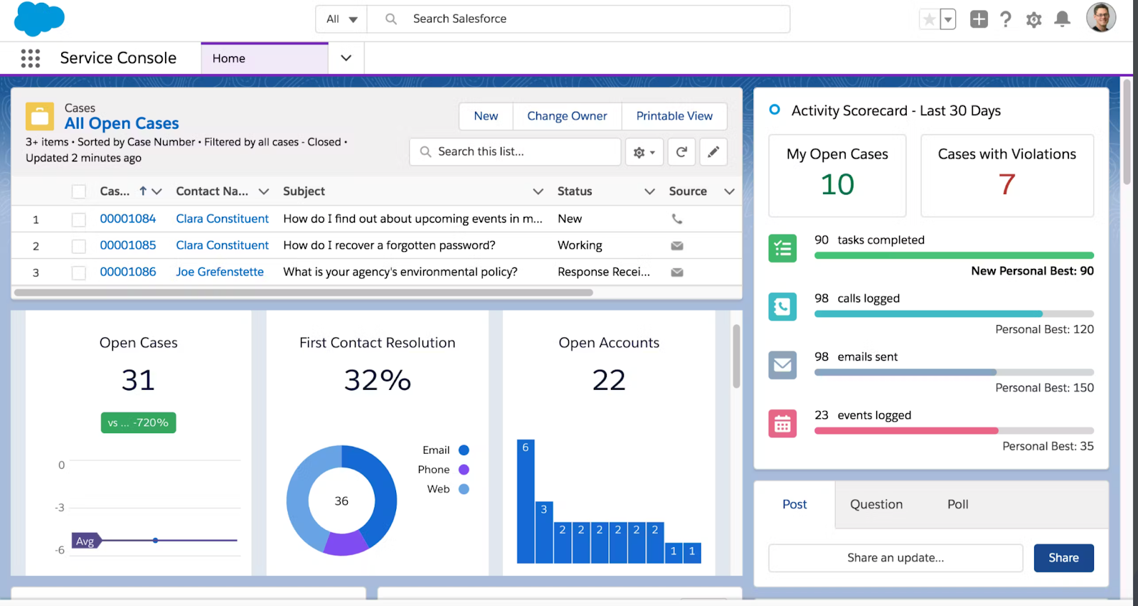The image size is (1138, 606).
Task: Click the favorites star icon
Action: pyautogui.click(x=929, y=19)
